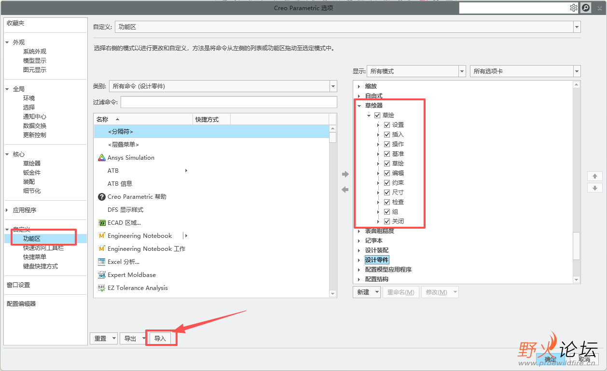Click the EZ Tolerance Analysis icon
607x371 pixels.
click(102, 288)
